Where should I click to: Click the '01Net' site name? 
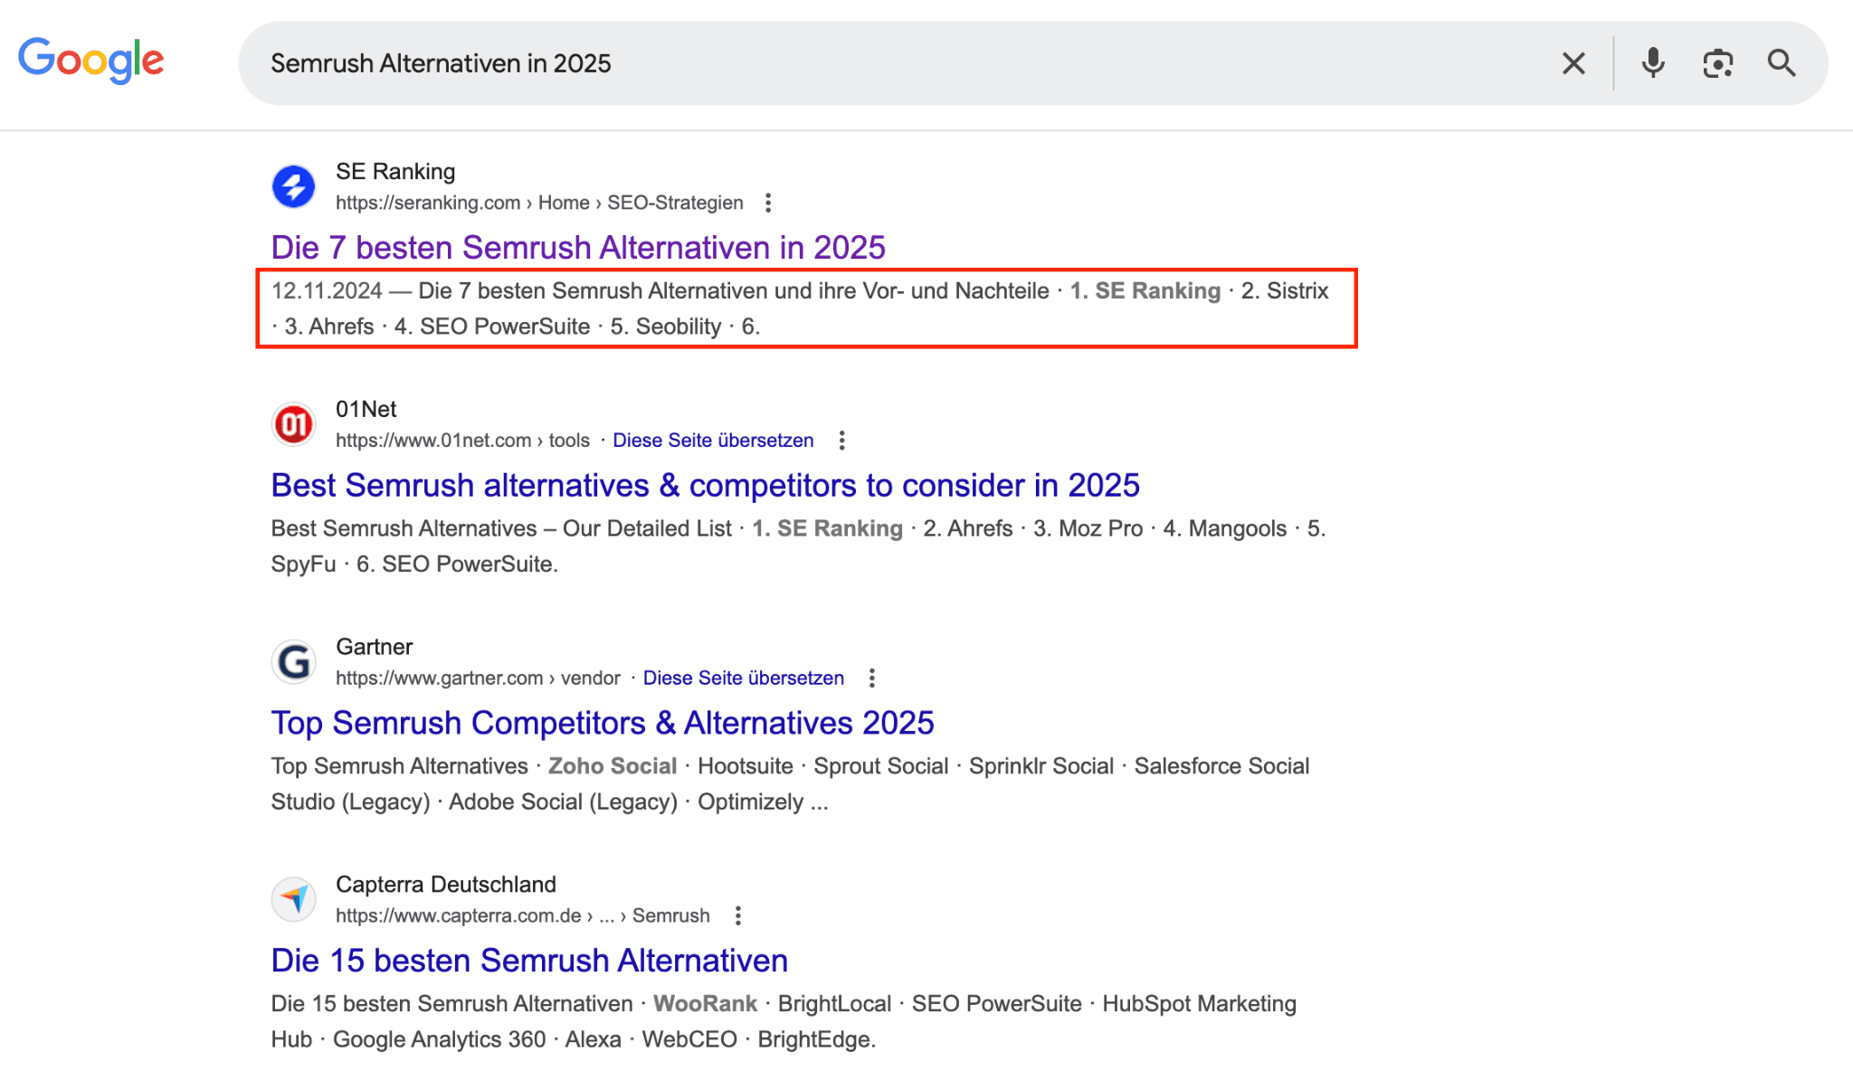(366, 410)
